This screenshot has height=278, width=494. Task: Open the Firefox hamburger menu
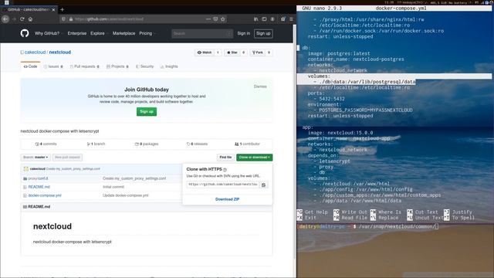pos(291,19)
